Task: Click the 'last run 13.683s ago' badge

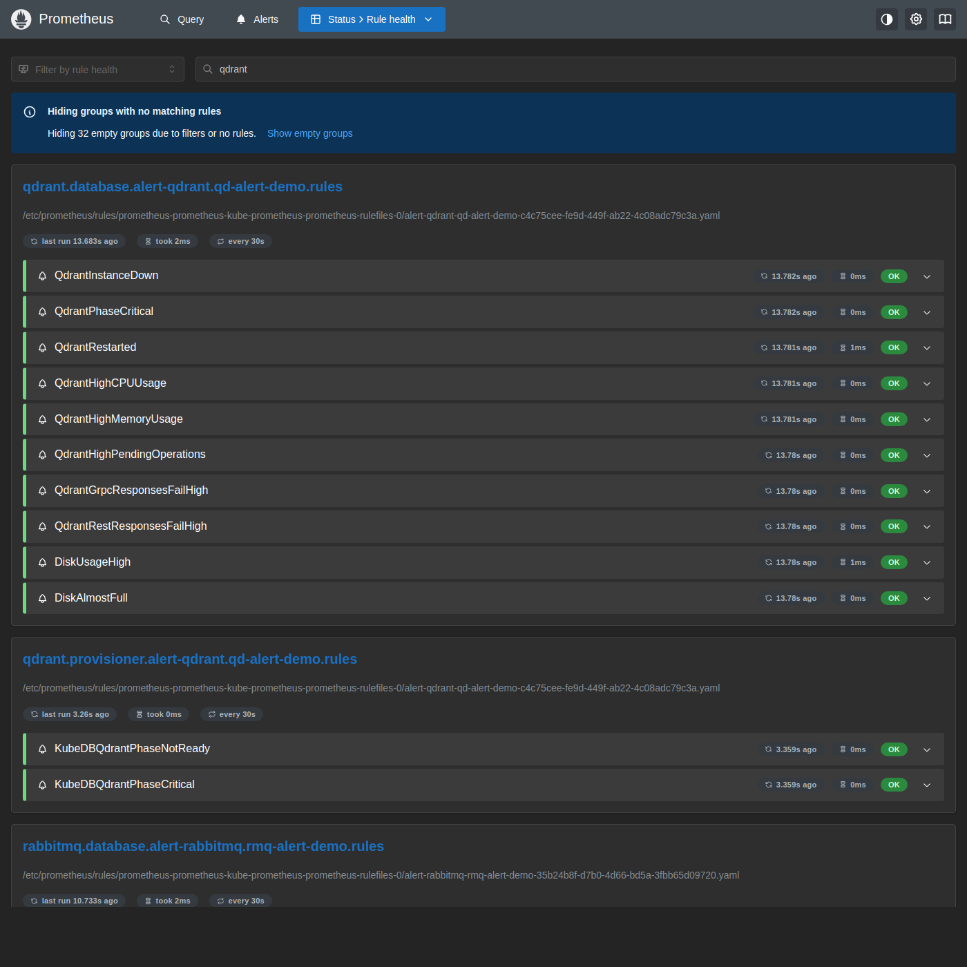Action: click(x=74, y=241)
